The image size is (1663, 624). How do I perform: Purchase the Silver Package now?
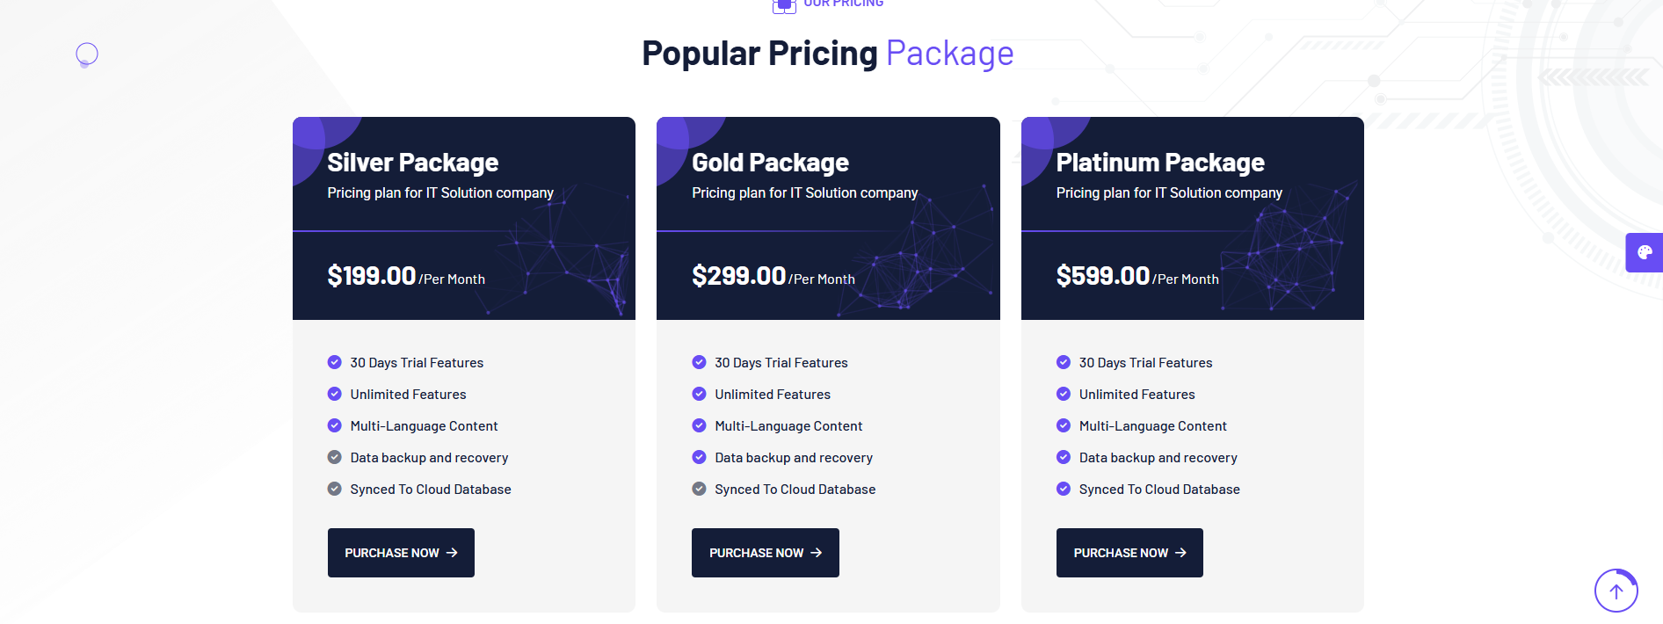(401, 553)
